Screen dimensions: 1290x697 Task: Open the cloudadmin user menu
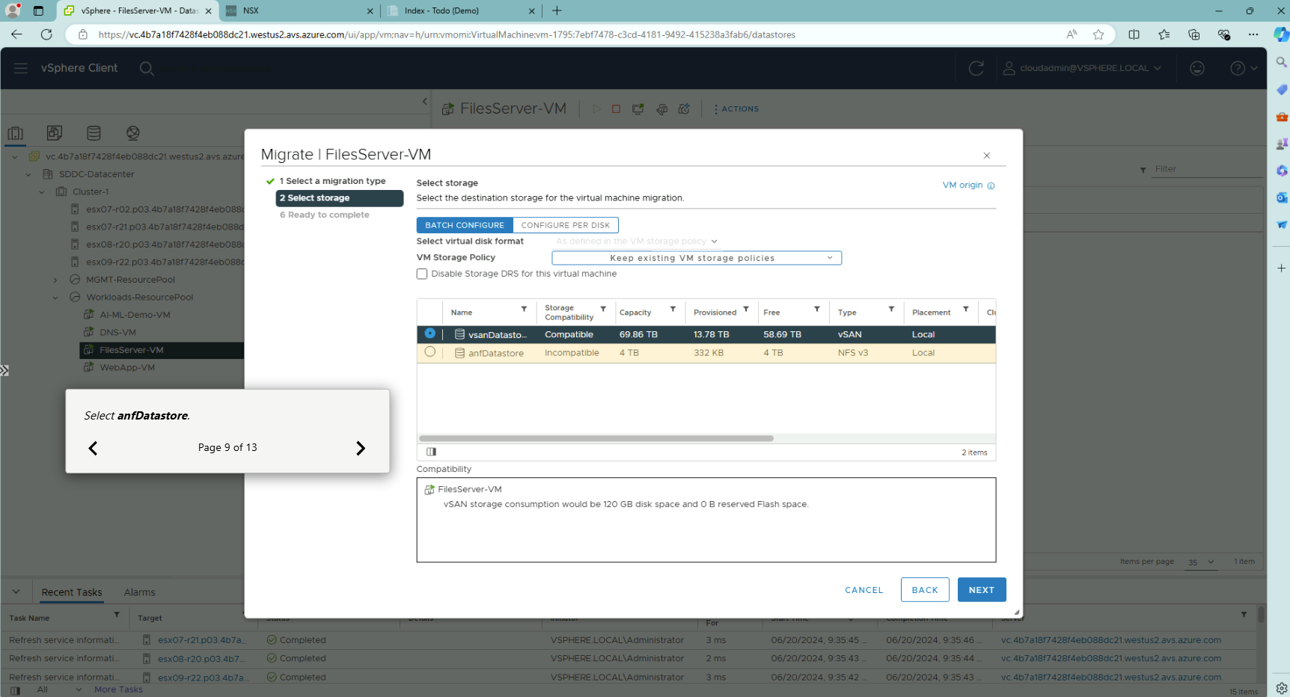pos(1083,68)
